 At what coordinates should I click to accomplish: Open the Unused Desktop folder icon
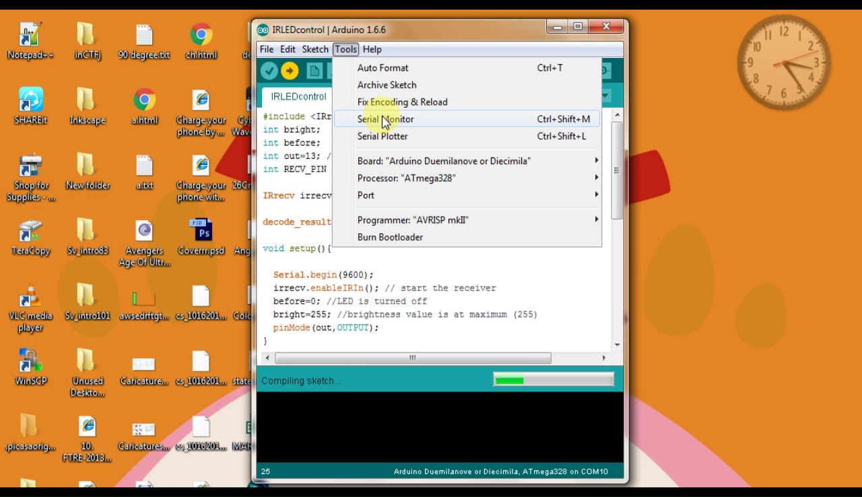pos(88,374)
